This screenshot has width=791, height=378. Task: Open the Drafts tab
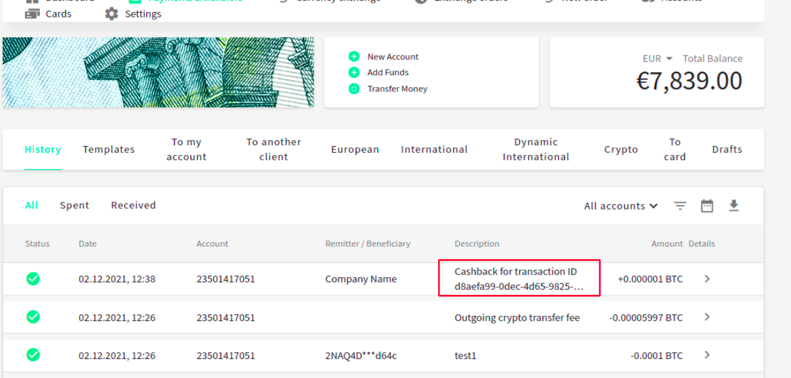727,149
